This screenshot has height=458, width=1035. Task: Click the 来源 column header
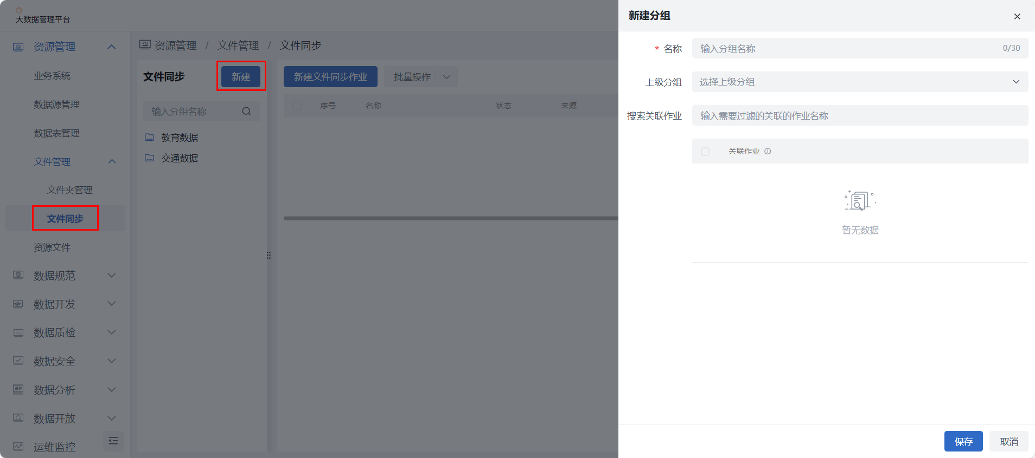(568, 106)
